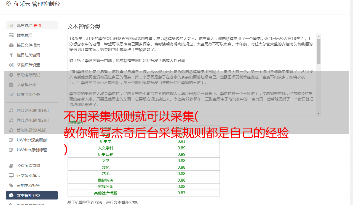The width and height of the screenshot is (353, 205).
Task: Select 同义词伪原创[1版] in the sidebar
Action: click(32, 110)
